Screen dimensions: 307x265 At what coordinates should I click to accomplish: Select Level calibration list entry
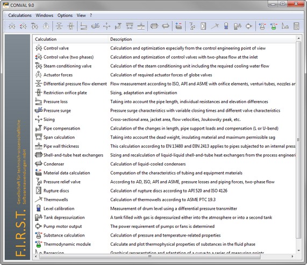pos(165,209)
